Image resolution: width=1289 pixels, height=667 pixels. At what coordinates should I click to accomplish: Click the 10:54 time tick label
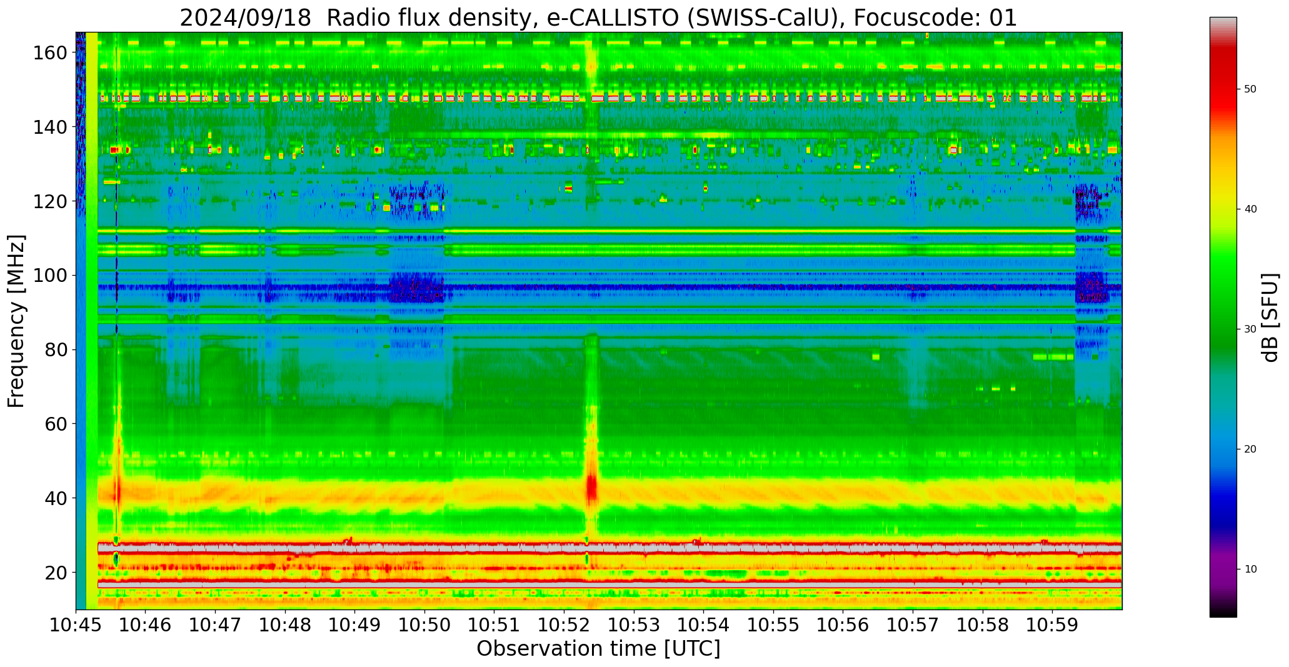coord(703,626)
